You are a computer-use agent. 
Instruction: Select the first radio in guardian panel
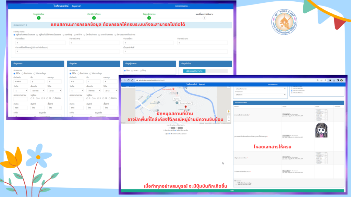coord(125,70)
